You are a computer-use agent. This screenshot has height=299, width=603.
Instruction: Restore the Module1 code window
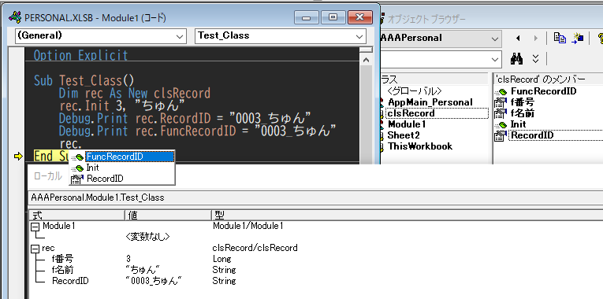[333, 17]
